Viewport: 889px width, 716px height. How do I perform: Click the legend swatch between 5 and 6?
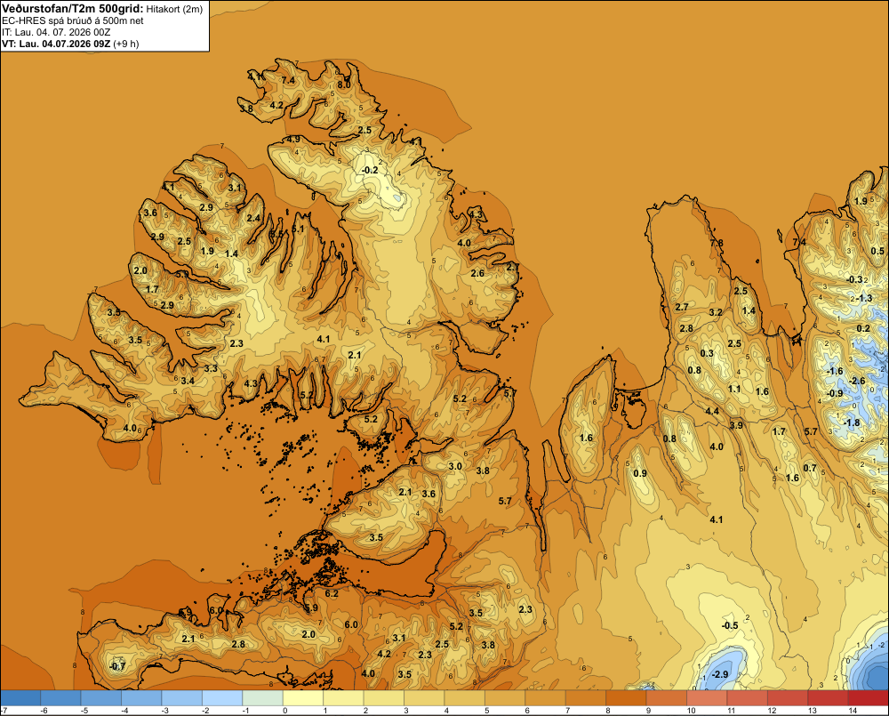505,698
